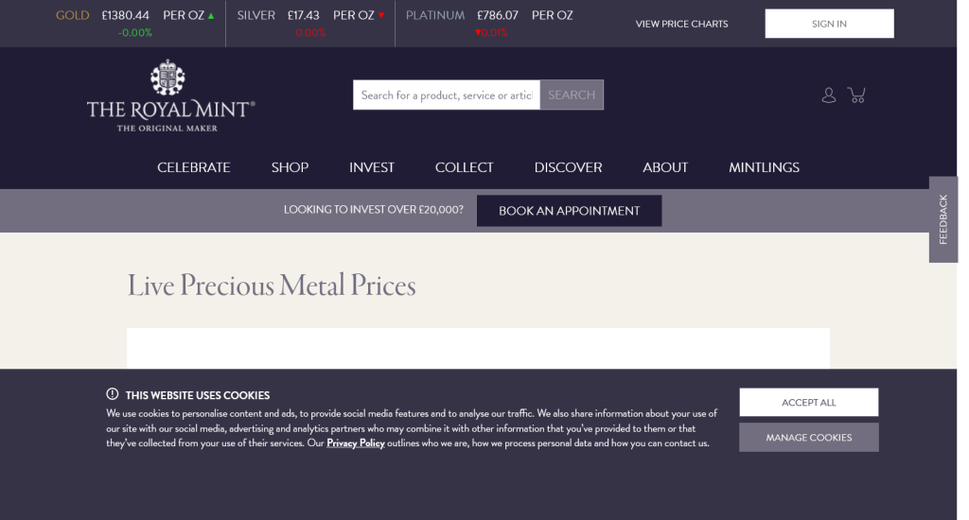Open the View Price Charts link
This screenshot has height=520, width=969.
681,24
